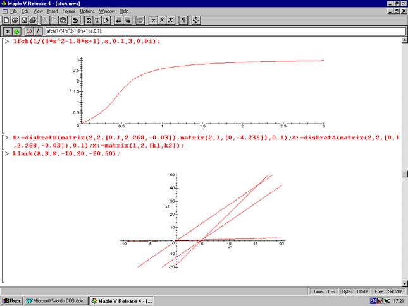
Task: Open the document control menu icon beside File
Action: pyautogui.click(x=5, y=11)
